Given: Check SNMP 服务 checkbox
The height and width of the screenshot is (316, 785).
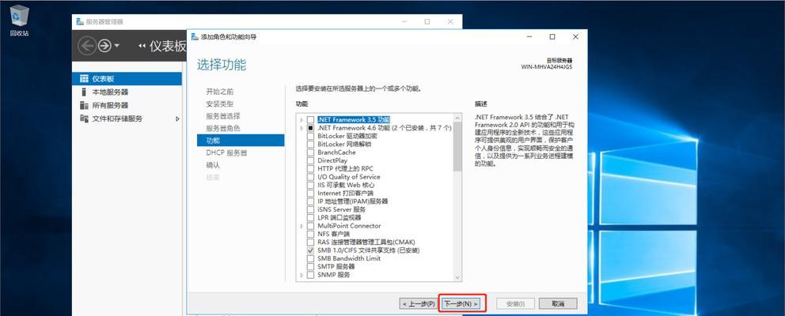Looking at the screenshot, I should click(311, 275).
